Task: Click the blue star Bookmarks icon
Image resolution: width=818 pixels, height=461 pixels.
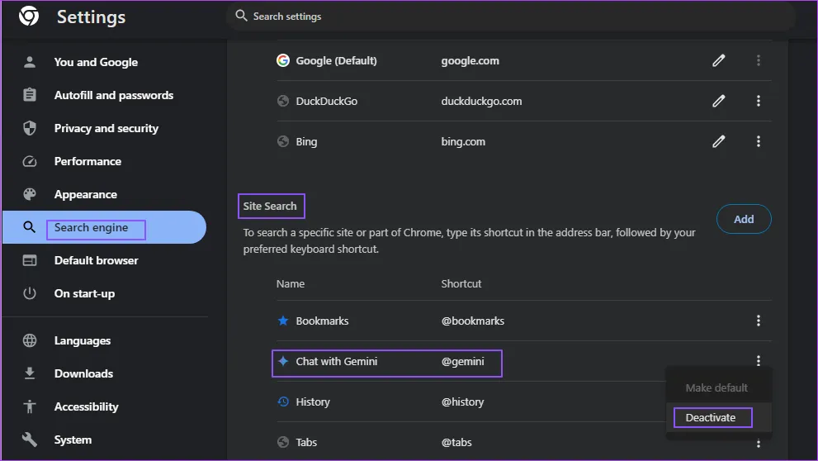Action: [283, 321]
